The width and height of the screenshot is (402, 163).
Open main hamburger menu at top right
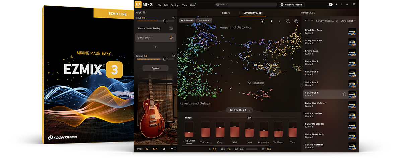[354, 5]
